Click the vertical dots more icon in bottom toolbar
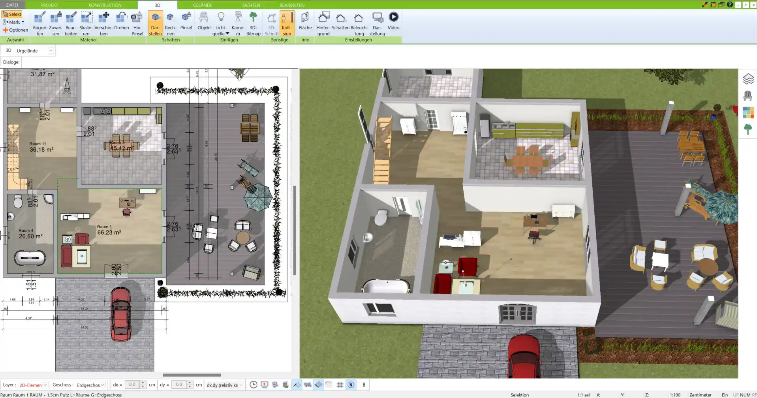This screenshot has height=398, width=757. [x=364, y=385]
